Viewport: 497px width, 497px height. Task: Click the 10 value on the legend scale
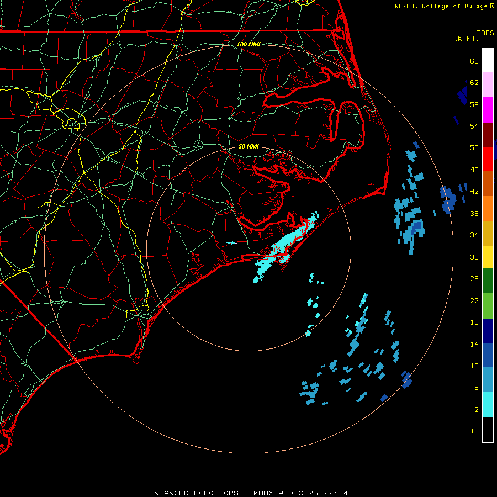coord(474,366)
